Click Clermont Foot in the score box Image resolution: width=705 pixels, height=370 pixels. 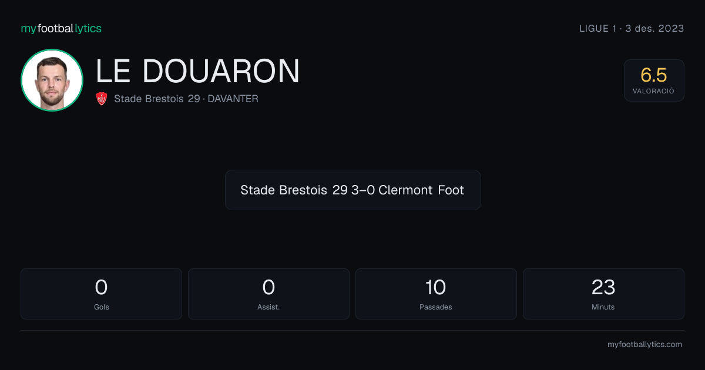[421, 190]
